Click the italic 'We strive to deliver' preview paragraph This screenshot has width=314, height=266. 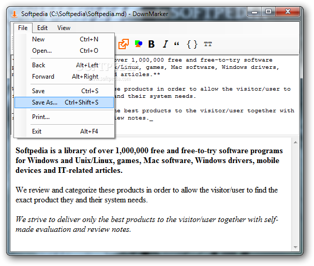point(147,224)
